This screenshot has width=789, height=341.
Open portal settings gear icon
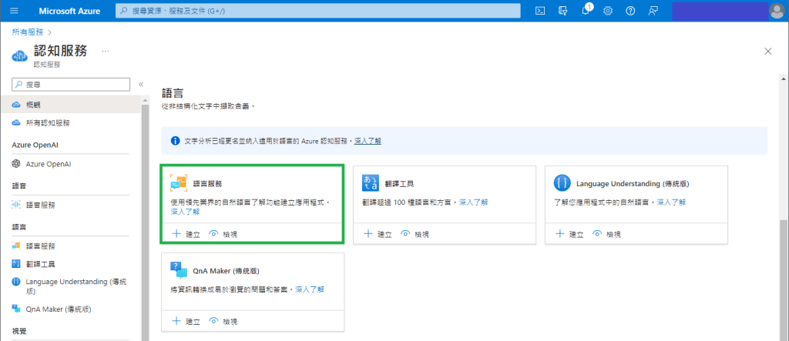(x=608, y=11)
